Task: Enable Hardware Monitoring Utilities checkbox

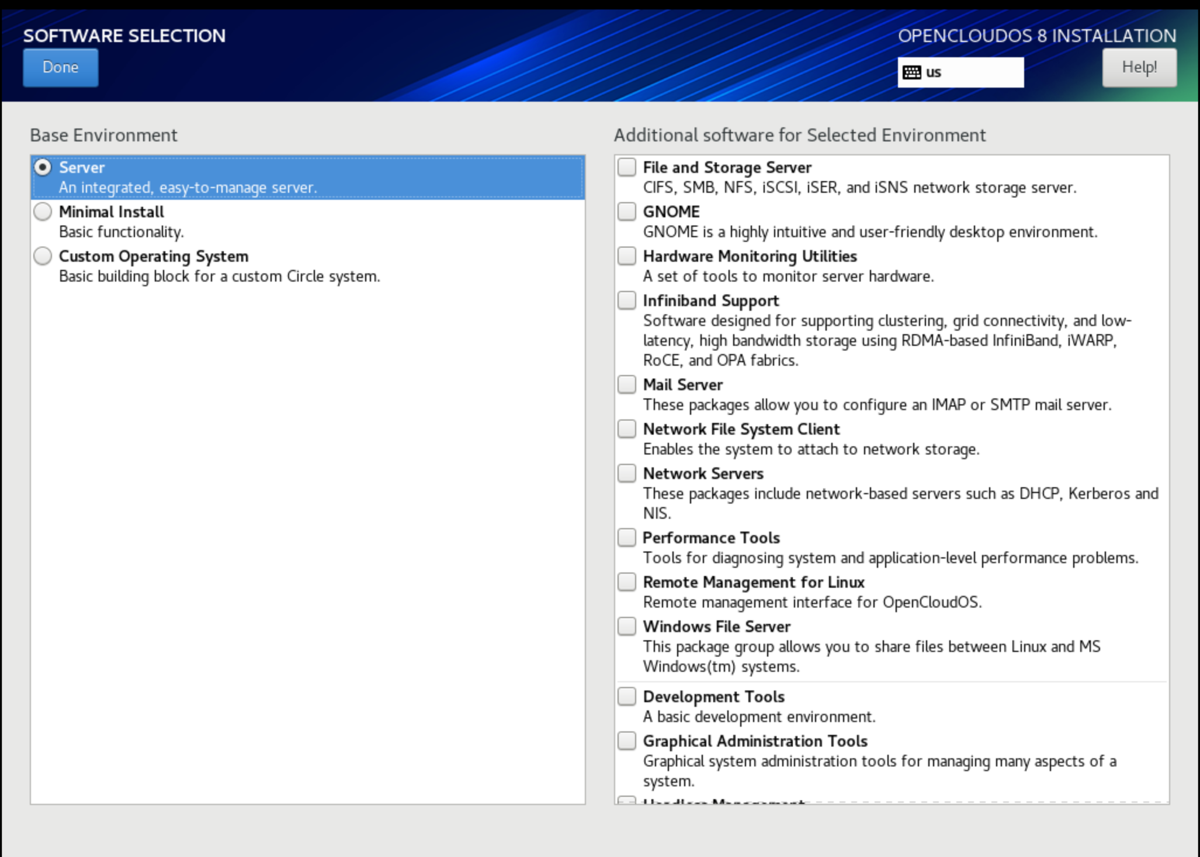Action: click(x=627, y=256)
